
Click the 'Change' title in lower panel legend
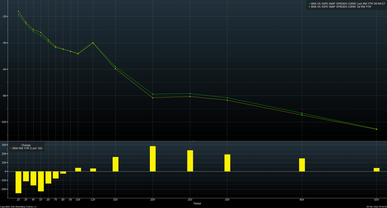(x=26, y=145)
